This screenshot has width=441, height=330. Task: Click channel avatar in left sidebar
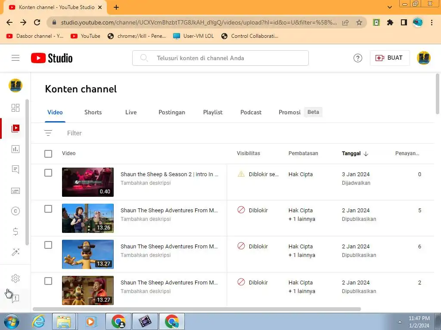[16, 86]
